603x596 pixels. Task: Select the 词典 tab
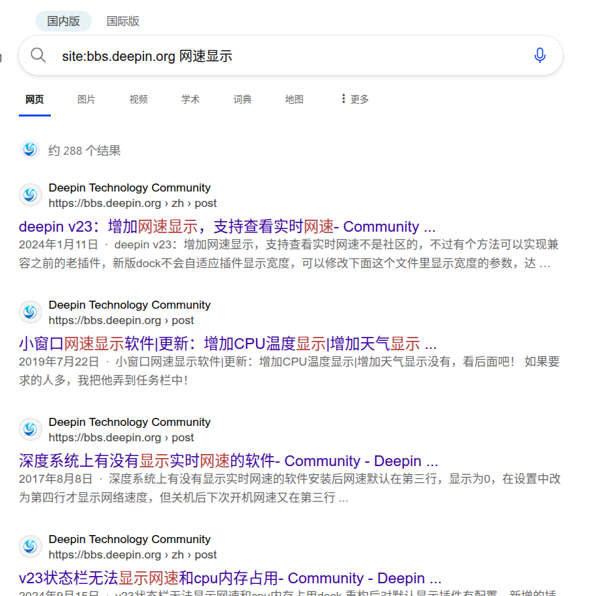tap(243, 100)
